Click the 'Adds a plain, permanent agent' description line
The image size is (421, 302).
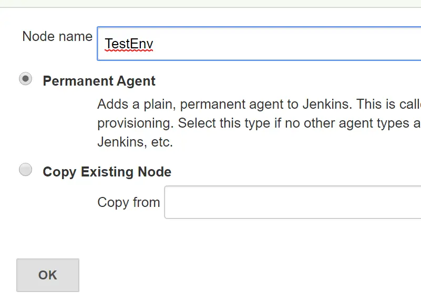(259, 104)
